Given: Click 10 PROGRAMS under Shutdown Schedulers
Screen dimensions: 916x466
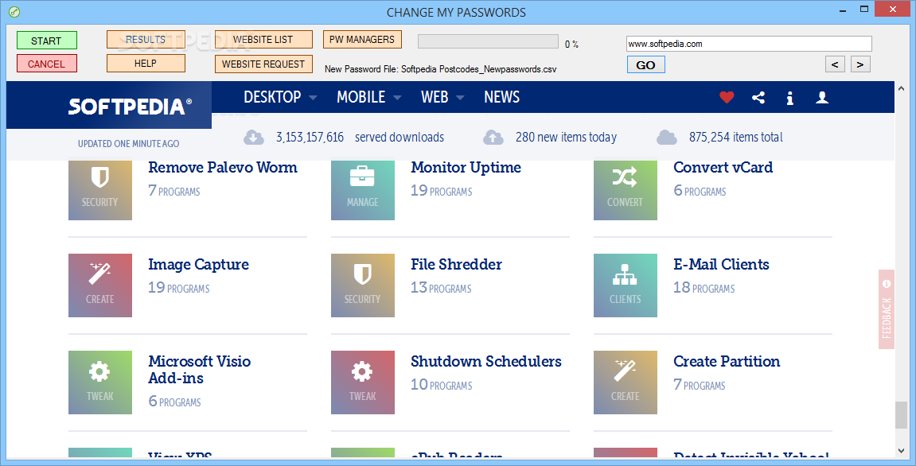Looking at the screenshot, I should coord(442,385).
